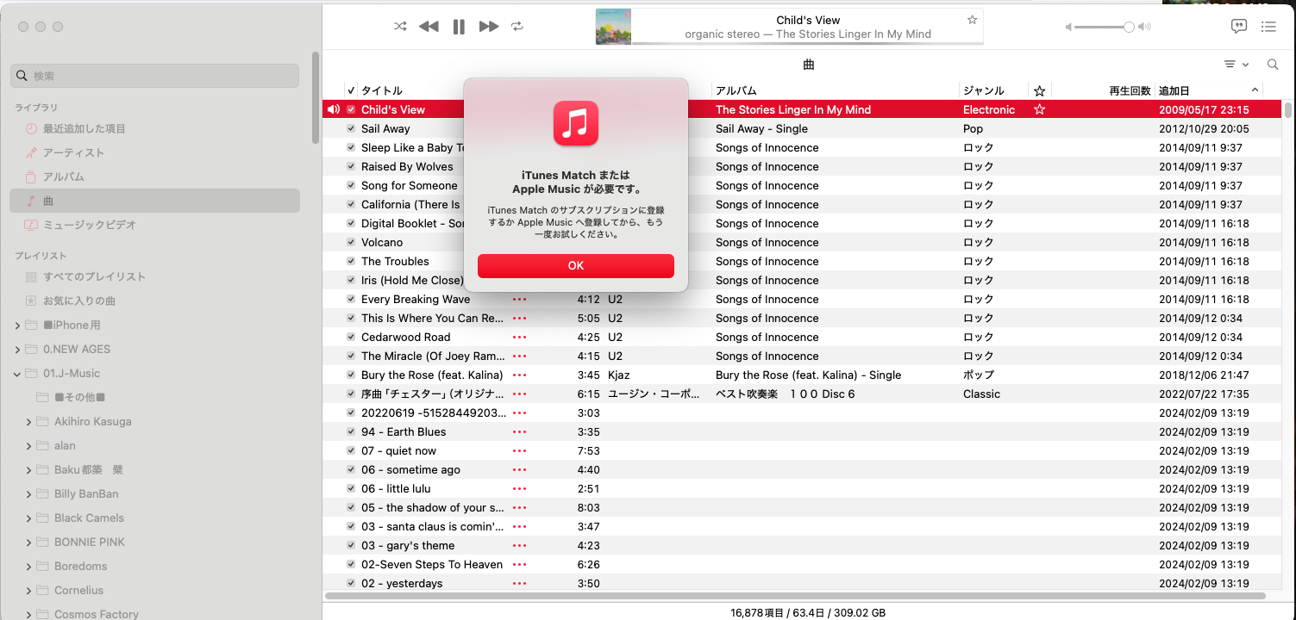Uncheck Every Breaking Wave checkbox

[351, 299]
